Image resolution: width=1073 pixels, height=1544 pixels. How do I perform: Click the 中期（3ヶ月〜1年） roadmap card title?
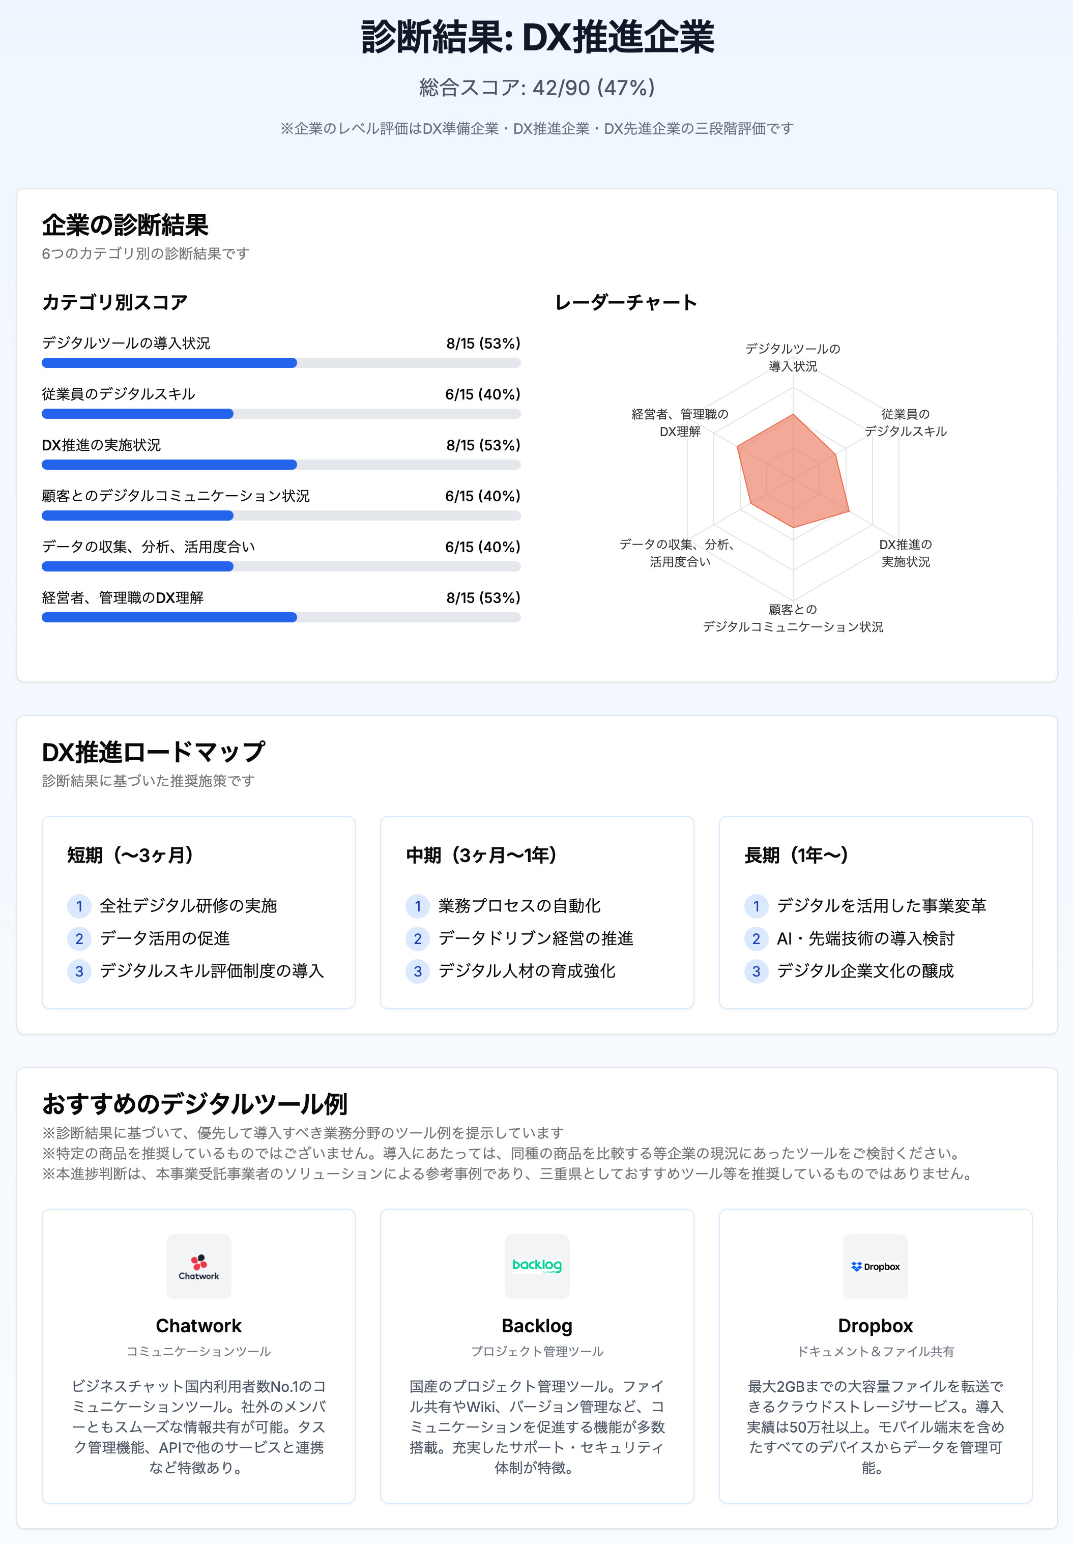pos(481,855)
